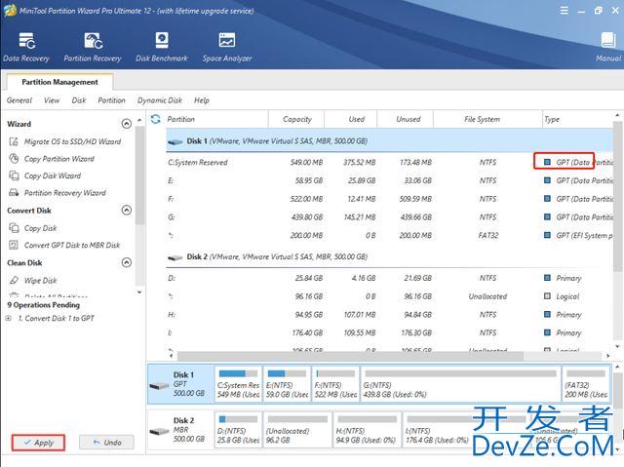Sort by the File System column header

tap(487, 119)
